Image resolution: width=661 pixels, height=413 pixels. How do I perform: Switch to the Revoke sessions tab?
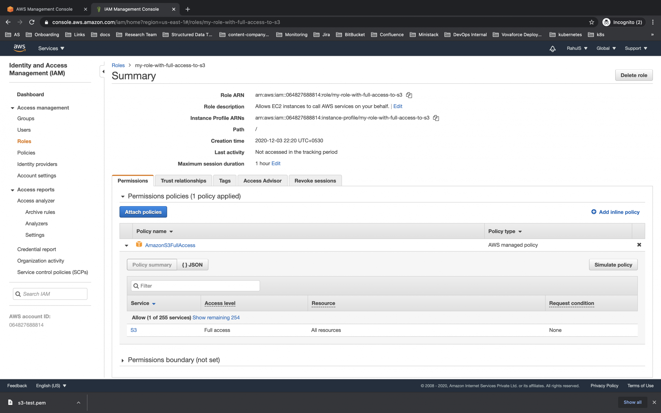tap(315, 180)
